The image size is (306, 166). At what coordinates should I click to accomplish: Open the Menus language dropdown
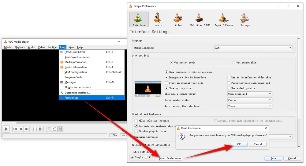pos(253,48)
